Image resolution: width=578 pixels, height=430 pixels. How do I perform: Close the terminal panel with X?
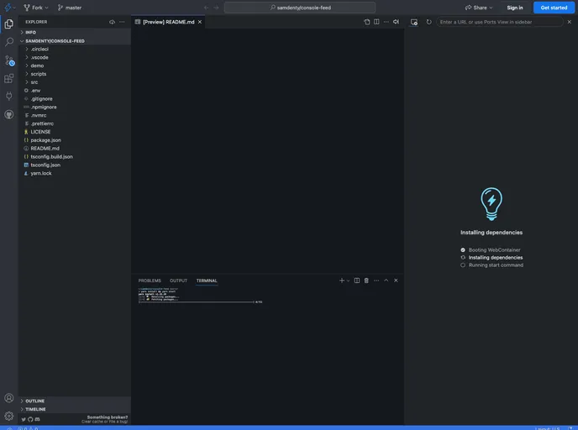pyautogui.click(x=396, y=281)
